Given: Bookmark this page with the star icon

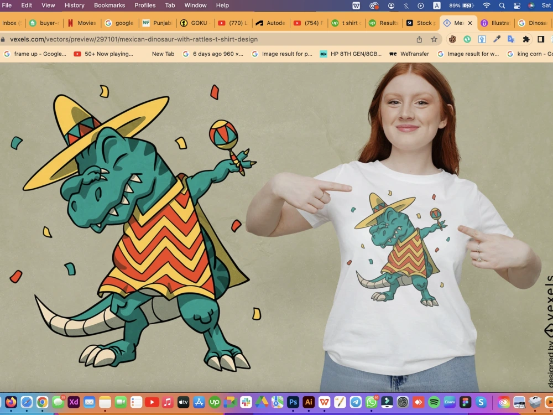Looking at the screenshot, I should click(434, 39).
